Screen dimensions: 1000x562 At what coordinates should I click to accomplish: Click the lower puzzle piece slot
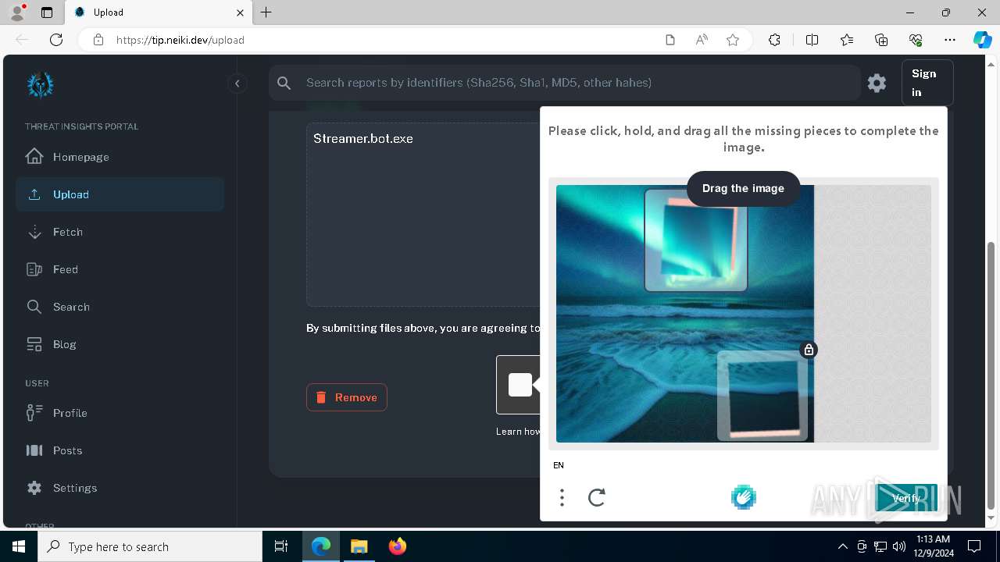click(762, 396)
